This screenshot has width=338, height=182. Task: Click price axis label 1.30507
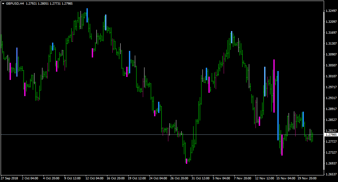point(331,65)
